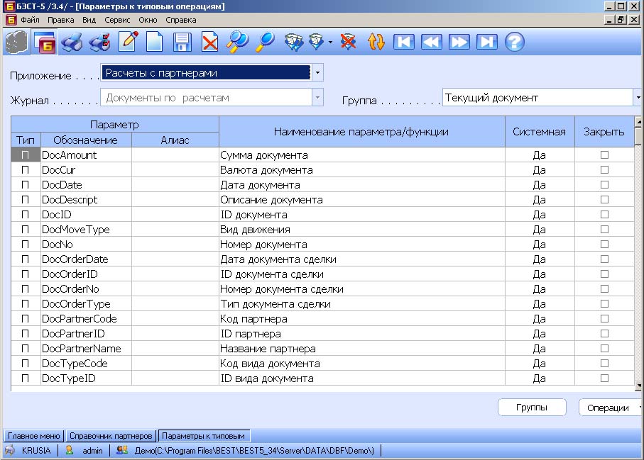This screenshot has height=460, width=644.
Task: Click the remove filter crossed icon
Action: (x=348, y=42)
